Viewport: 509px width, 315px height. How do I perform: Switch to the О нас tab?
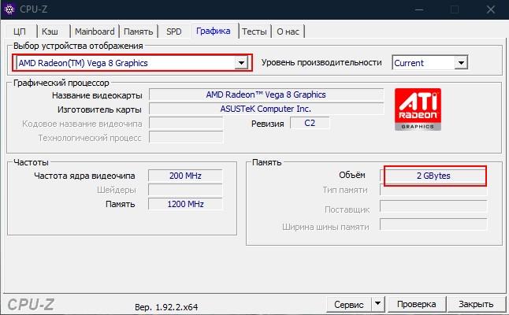288,31
